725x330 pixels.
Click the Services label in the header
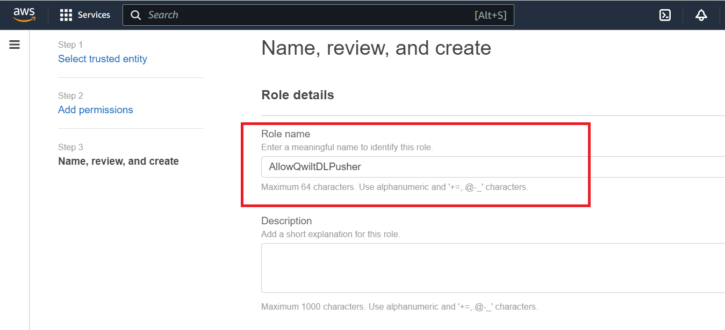coord(94,15)
